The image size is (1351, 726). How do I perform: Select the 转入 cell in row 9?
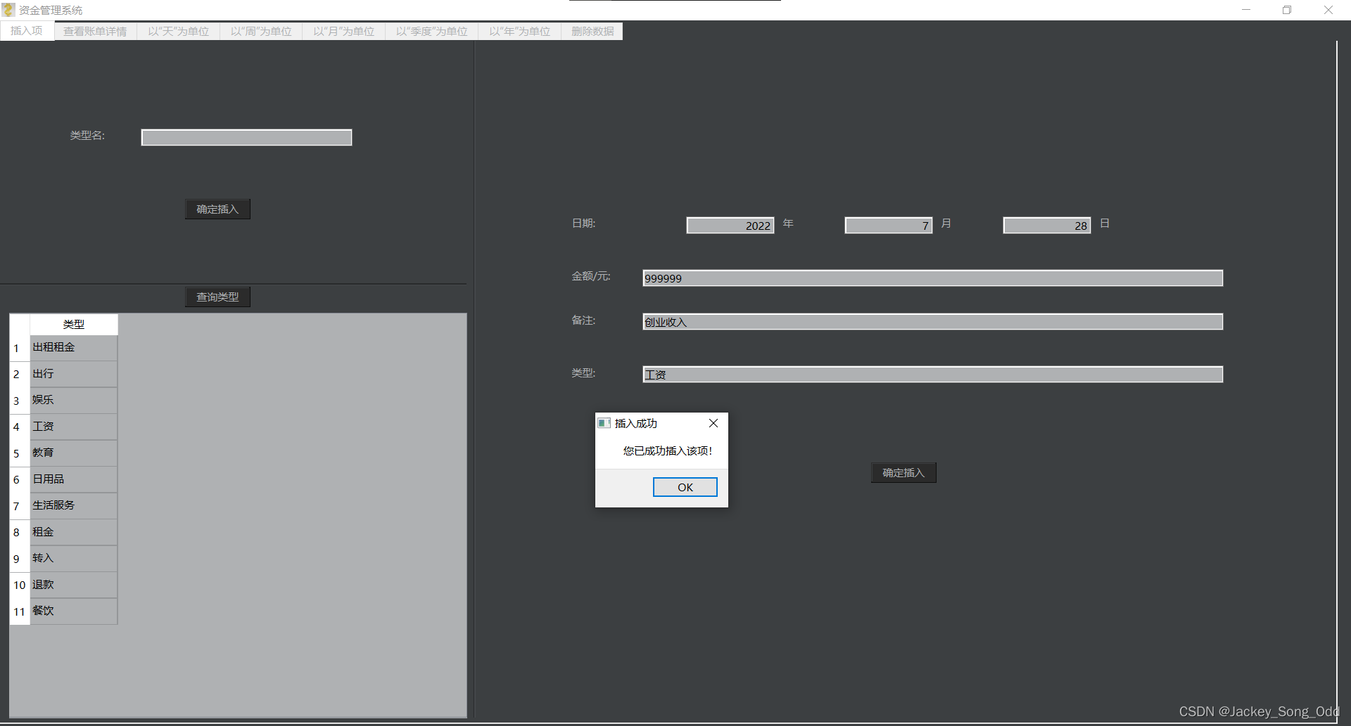pyautogui.click(x=74, y=559)
